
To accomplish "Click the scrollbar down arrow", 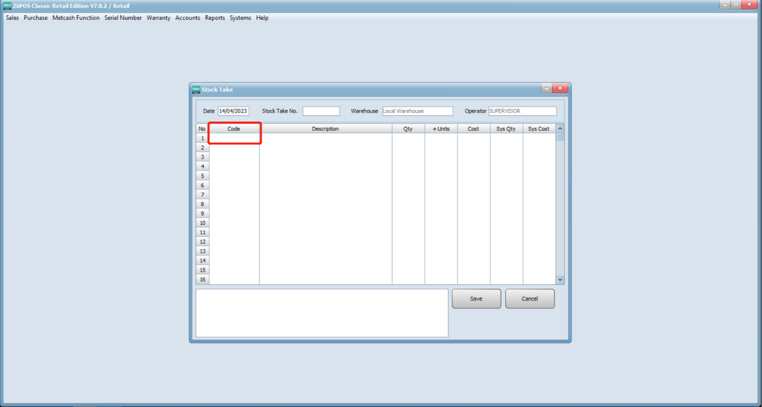I will click(560, 280).
